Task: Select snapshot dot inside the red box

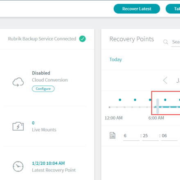Action: [x=165, y=100]
